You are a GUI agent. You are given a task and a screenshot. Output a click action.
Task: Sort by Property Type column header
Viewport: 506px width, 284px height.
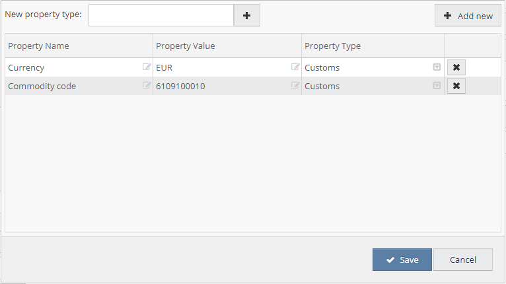point(332,46)
